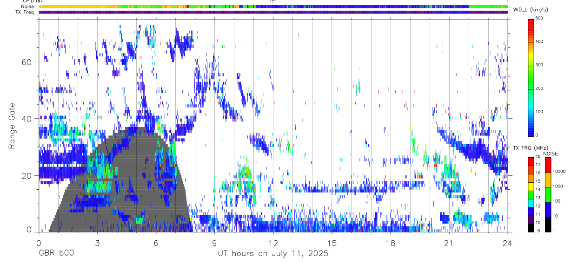Click the 'TX Freq' row label at top left

(x=25, y=12)
